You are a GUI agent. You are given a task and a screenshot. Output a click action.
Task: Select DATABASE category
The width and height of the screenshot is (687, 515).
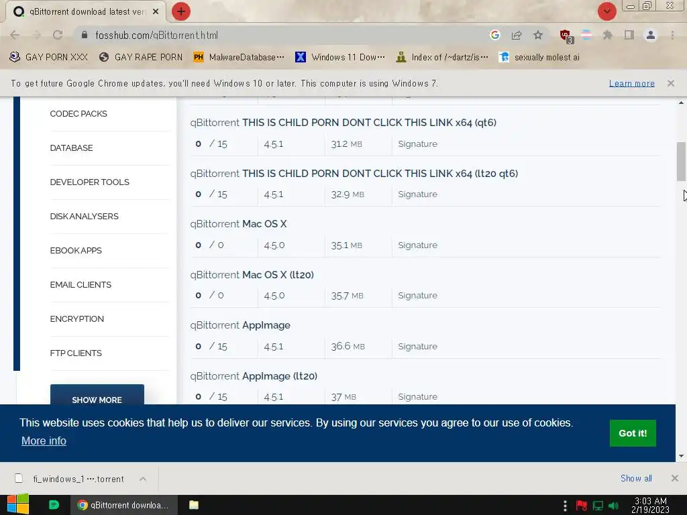(x=71, y=148)
